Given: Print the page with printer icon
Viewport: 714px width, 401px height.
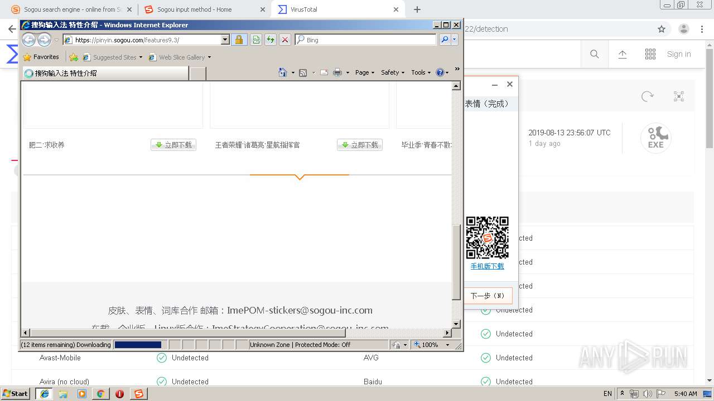Looking at the screenshot, I should tap(337, 72).
